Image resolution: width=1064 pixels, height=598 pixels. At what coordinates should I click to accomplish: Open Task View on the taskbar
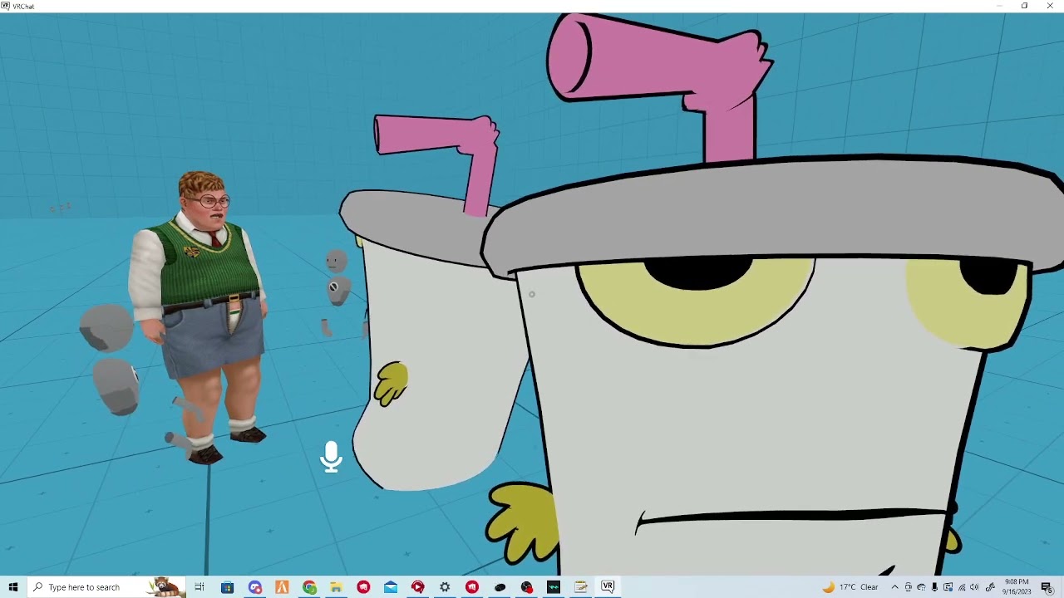point(199,587)
